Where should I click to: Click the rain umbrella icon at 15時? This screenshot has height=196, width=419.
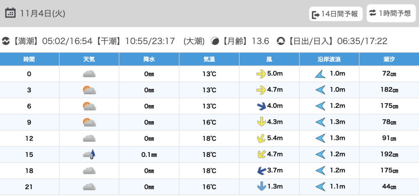pyautogui.click(x=89, y=154)
